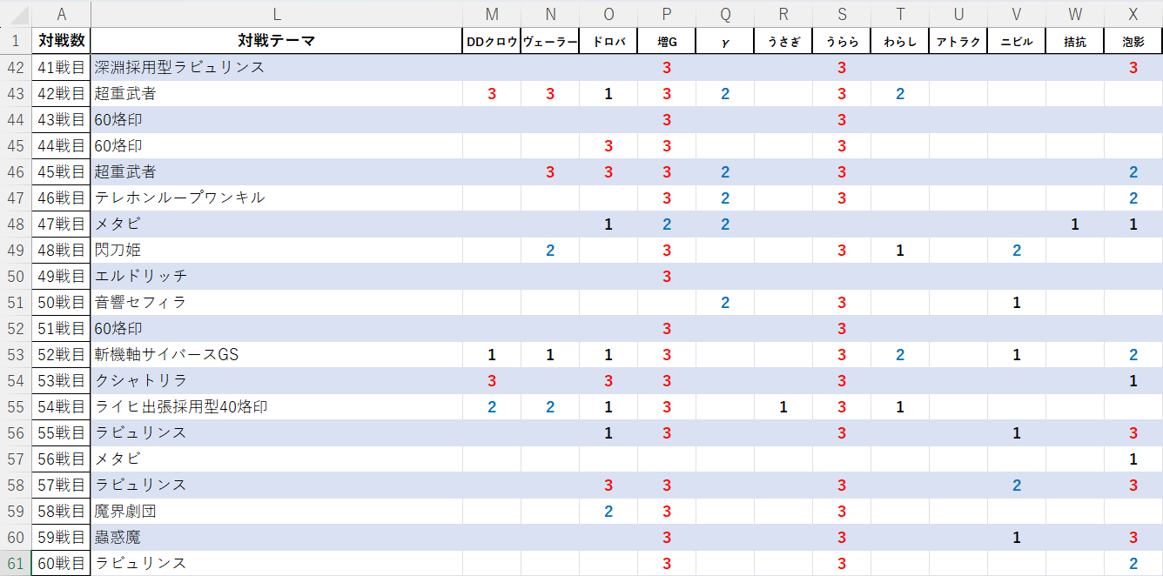The height and width of the screenshot is (576, 1163).
Task: Select row header 61
Action: (16, 563)
